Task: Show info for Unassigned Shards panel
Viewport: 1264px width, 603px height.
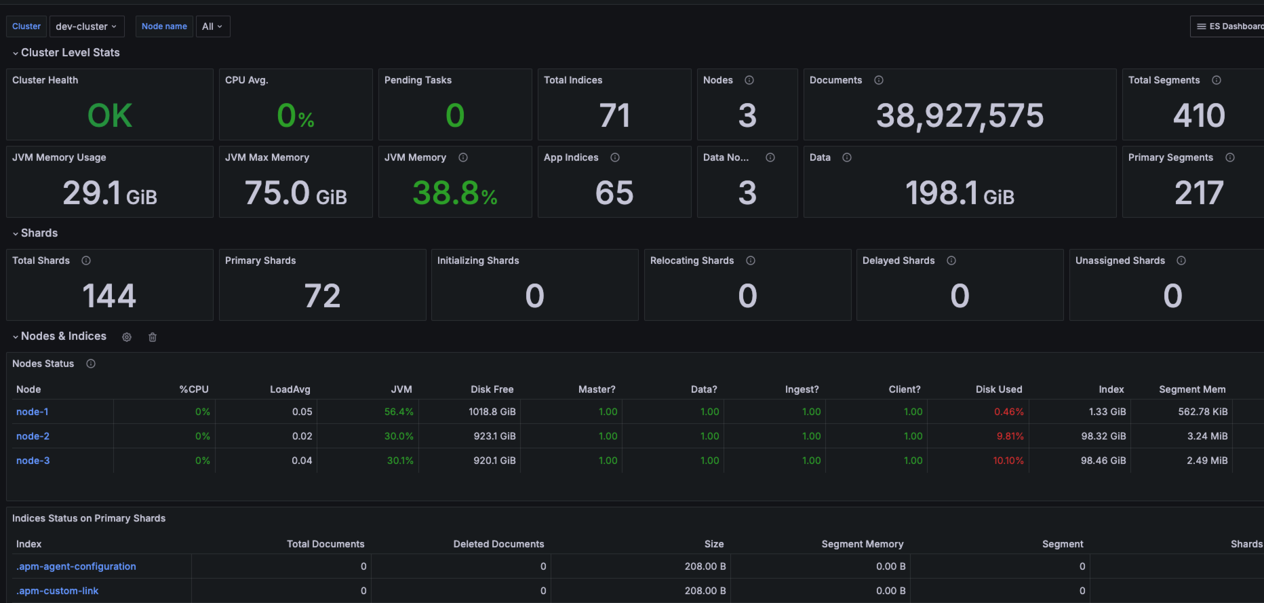Action: pos(1181,260)
